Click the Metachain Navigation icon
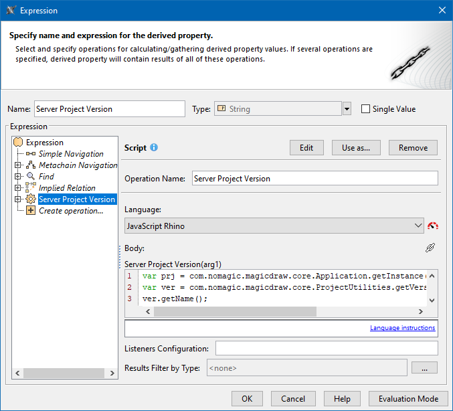 [31, 165]
